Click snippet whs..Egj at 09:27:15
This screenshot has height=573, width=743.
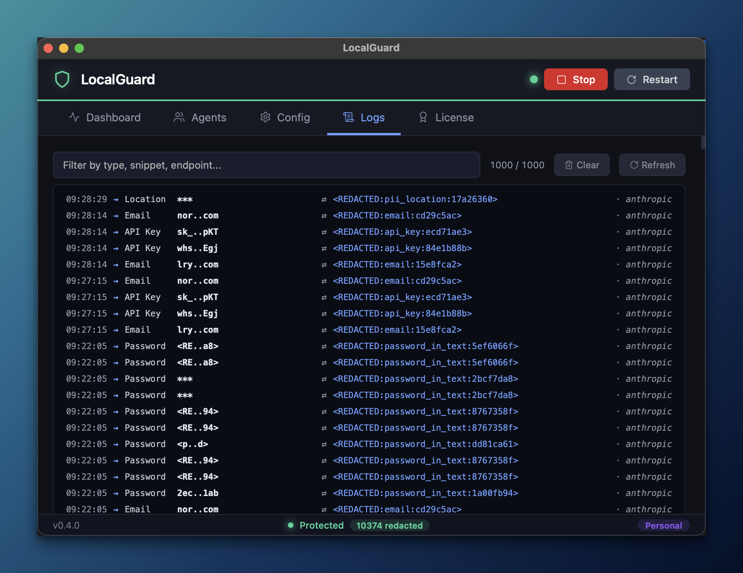tap(197, 313)
